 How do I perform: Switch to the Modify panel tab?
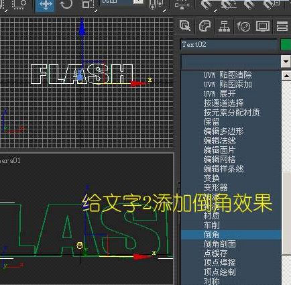click(205, 25)
